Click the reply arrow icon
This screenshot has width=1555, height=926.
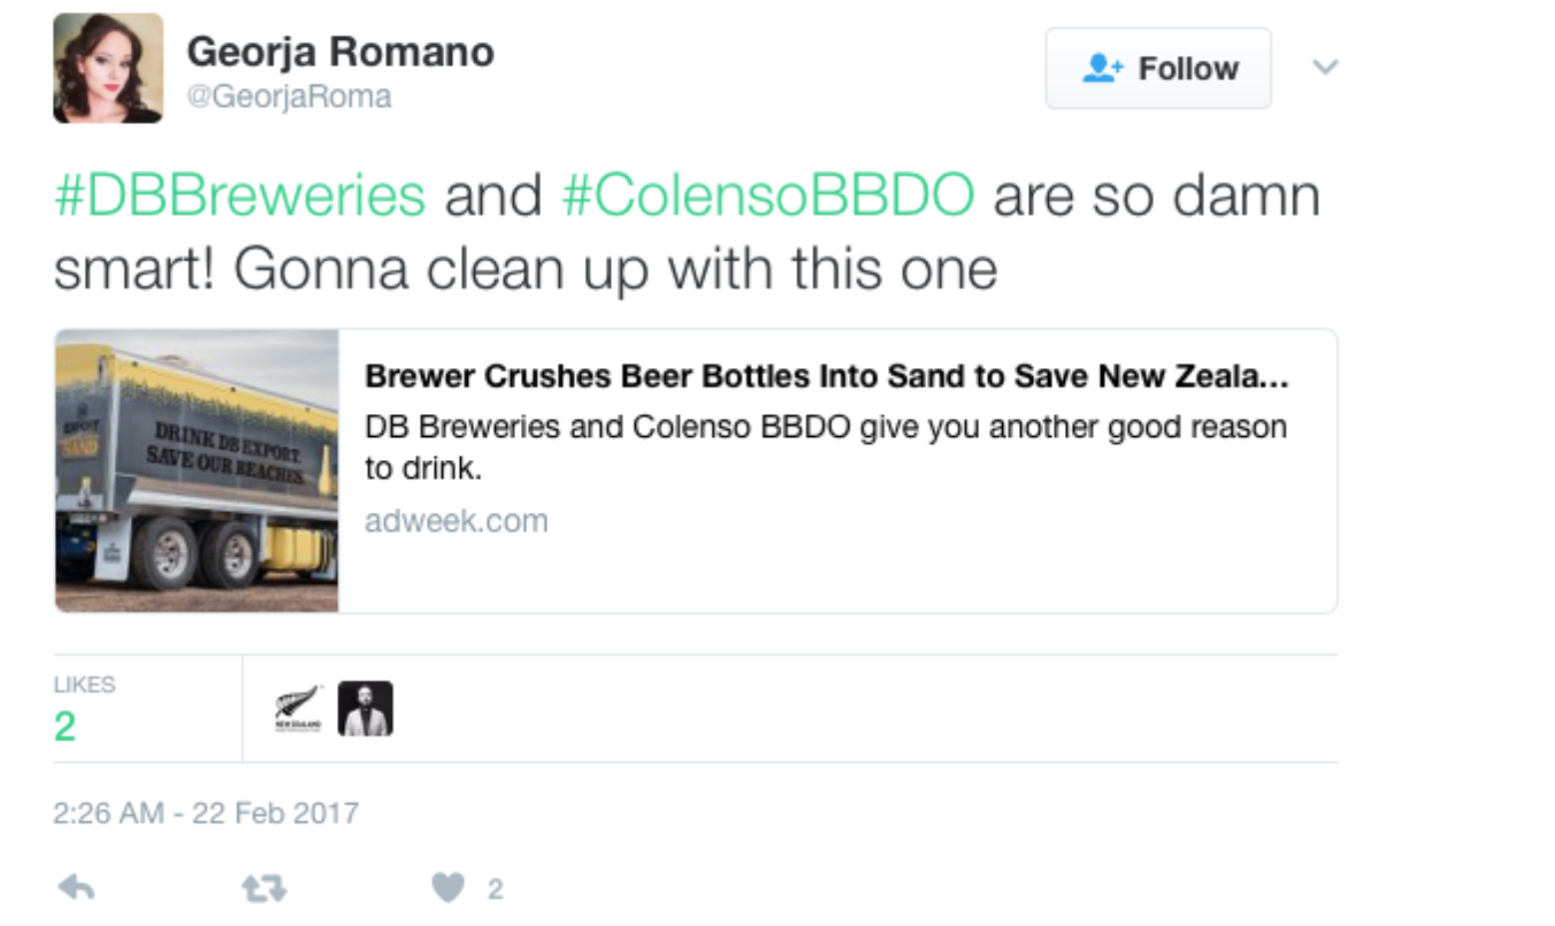click(77, 887)
